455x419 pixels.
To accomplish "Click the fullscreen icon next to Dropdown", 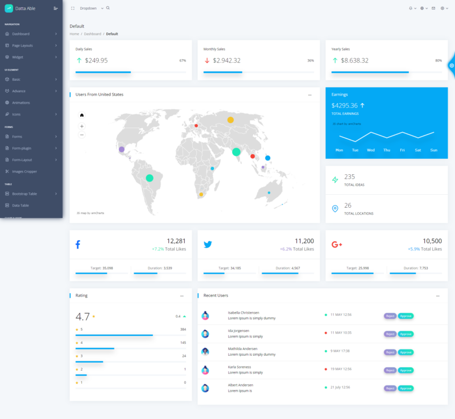I will pos(73,8).
